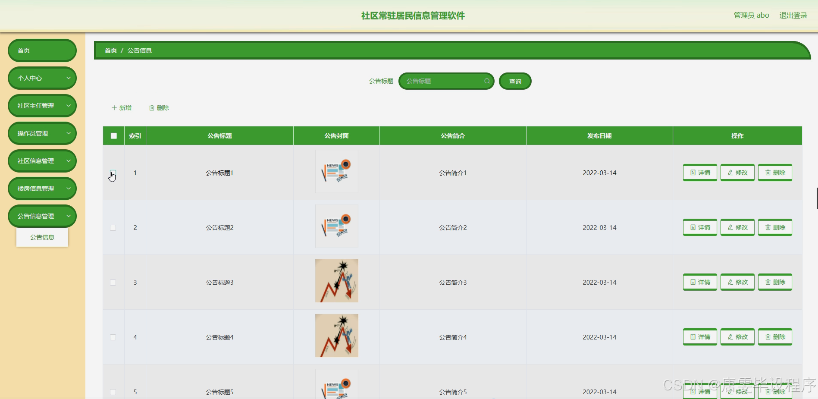Expand the 社区信息管理 menu chevron
Screen dimensions: 818x399
click(68, 161)
